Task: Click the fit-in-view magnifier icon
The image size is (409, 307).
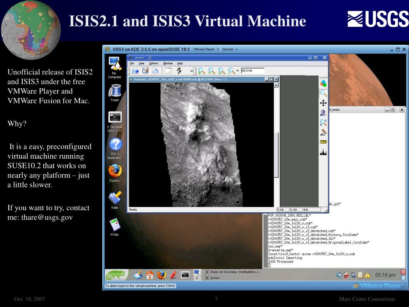Action: [x=231, y=71]
